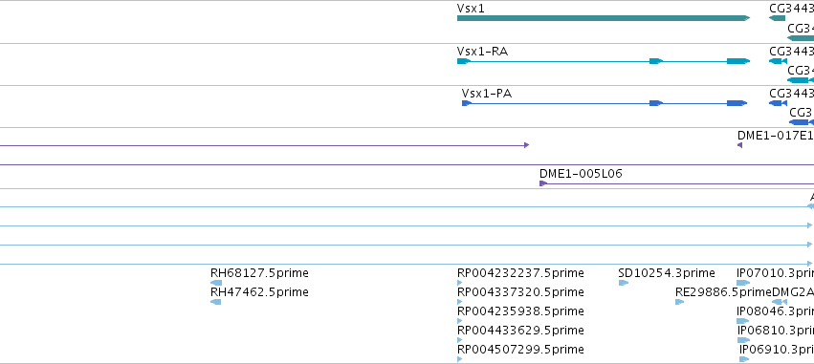Click the arrowhead glyph under RP004433629.5prime
The width and height of the screenshot is (814, 364).
click(x=459, y=340)
